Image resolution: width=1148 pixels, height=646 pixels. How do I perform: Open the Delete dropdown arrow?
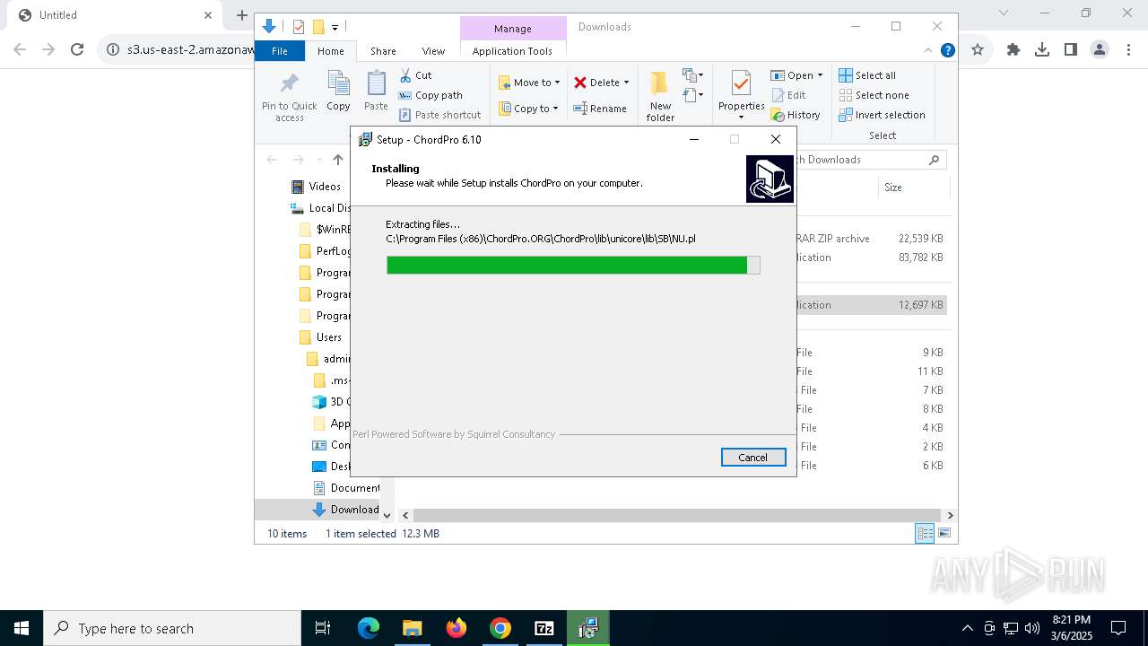click(x=626, y=83)
